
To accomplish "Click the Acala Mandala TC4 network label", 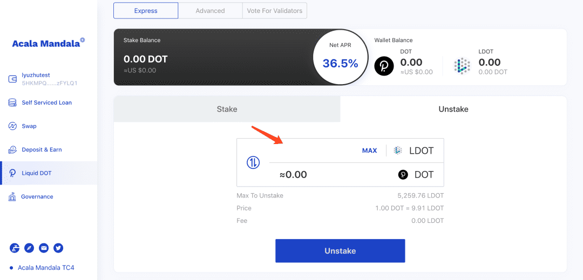I will click(46, 268).
